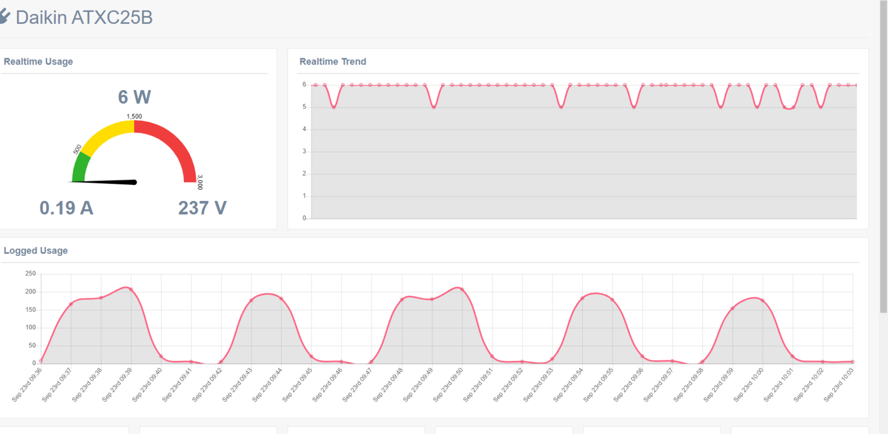
Task: Click the 3 label on Realtime Trend axis
Action: [304, 151]
